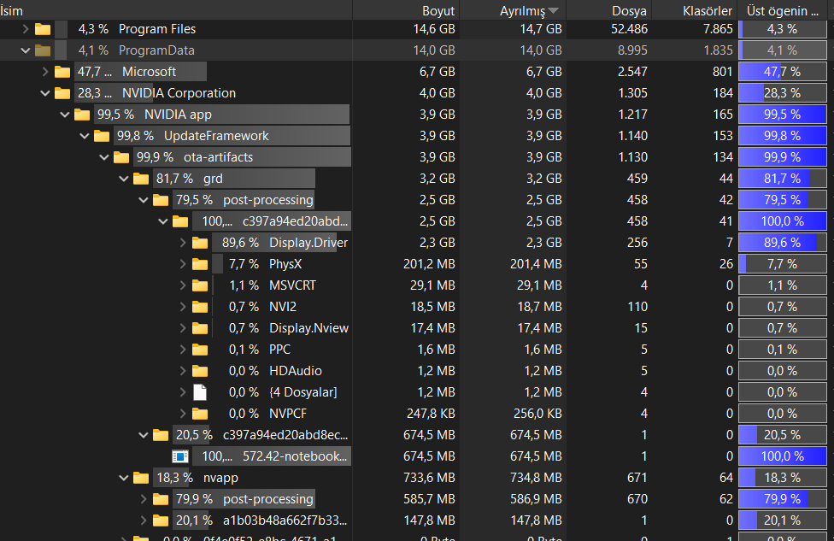Sort by the Dosya column header
Image resolution: width=834 pixels, height=541 pixels.
click(x=609, y=10)
